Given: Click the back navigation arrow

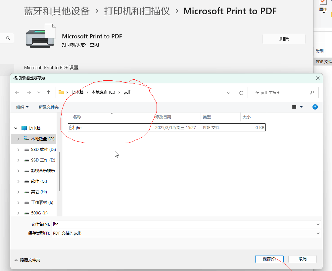Looking at the screenshot, I should pyautogui.click(x=17, y=92).
